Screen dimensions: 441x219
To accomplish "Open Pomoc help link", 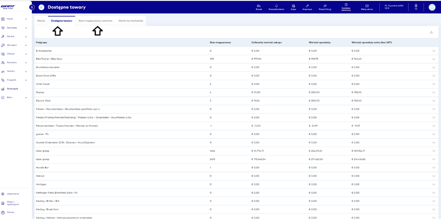I will point(10,212).
